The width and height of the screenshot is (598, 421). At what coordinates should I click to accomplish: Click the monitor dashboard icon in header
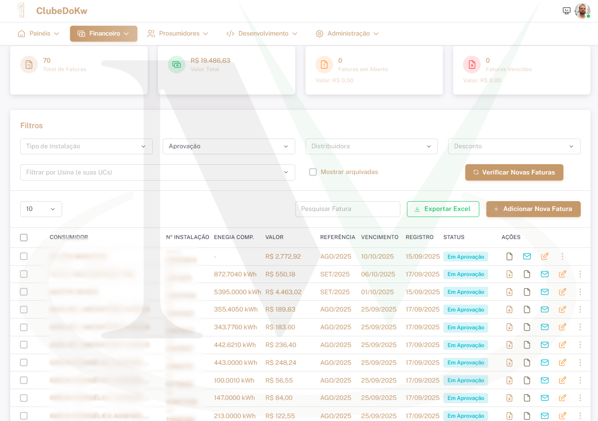pyautogui.click(x=567, y=11)
